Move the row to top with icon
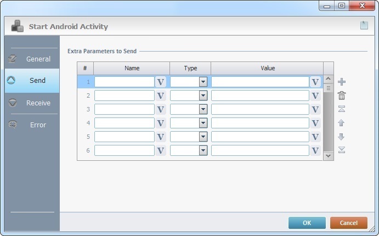 pos(342,109)
